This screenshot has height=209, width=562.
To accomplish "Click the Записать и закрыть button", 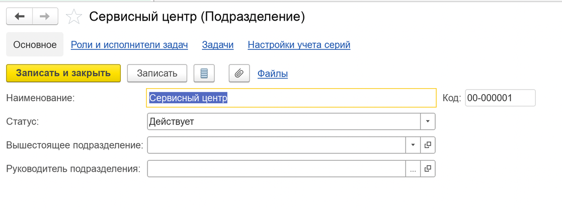I will coord(63,74).
